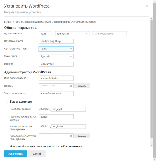Click the blue Установить button
Image resolution: width=156 pixels, height=161 pixels.
click(15, 154)
